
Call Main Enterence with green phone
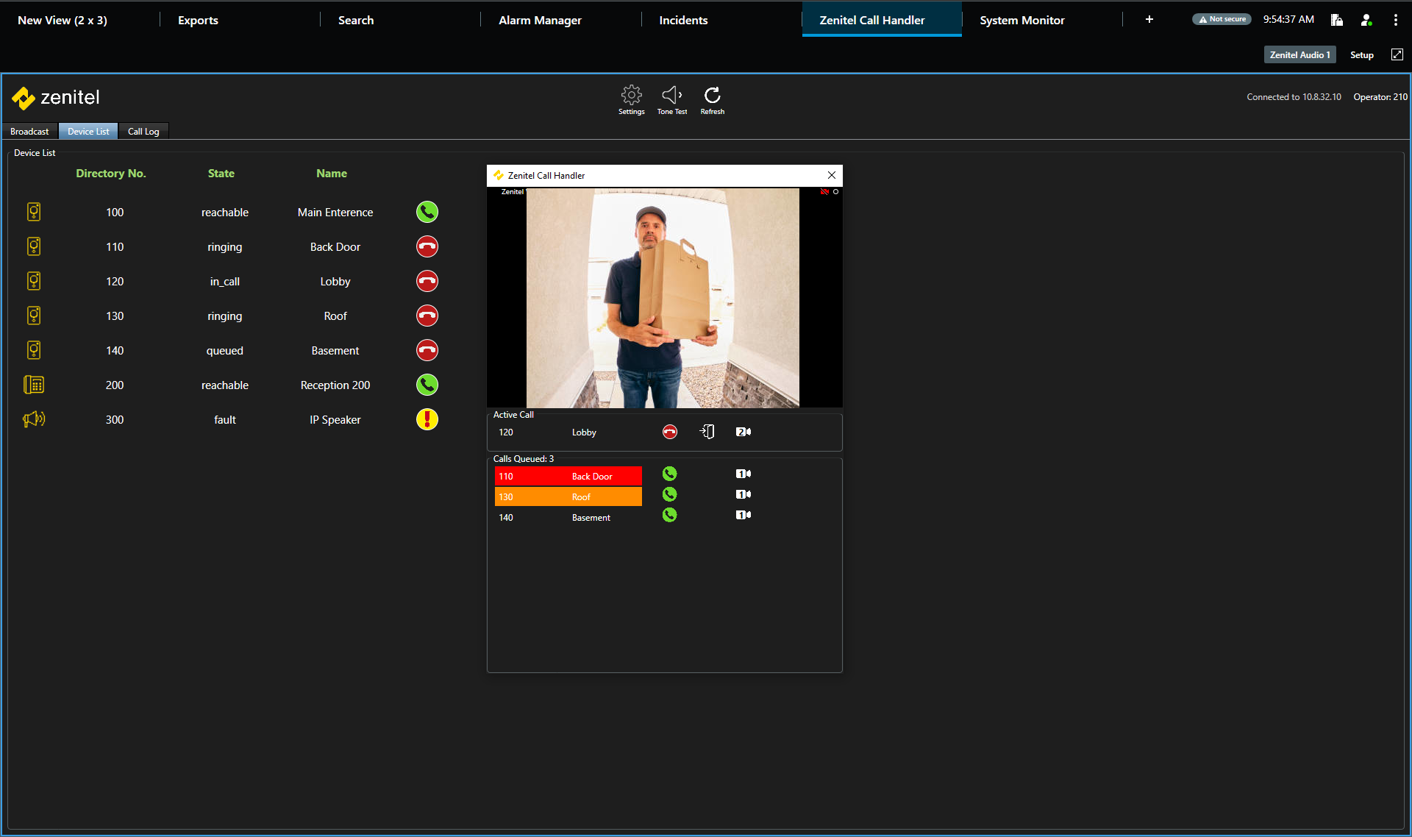coord(427,212)
